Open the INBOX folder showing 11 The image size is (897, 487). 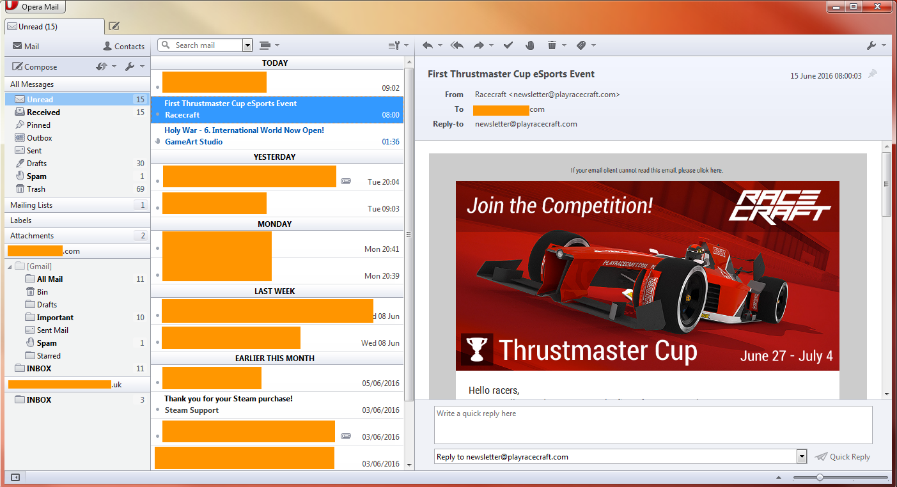pos(77,369)
